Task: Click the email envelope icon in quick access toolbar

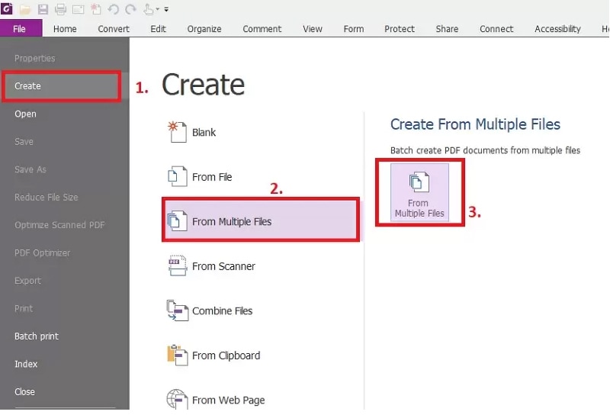Action: tap(79, 9)
